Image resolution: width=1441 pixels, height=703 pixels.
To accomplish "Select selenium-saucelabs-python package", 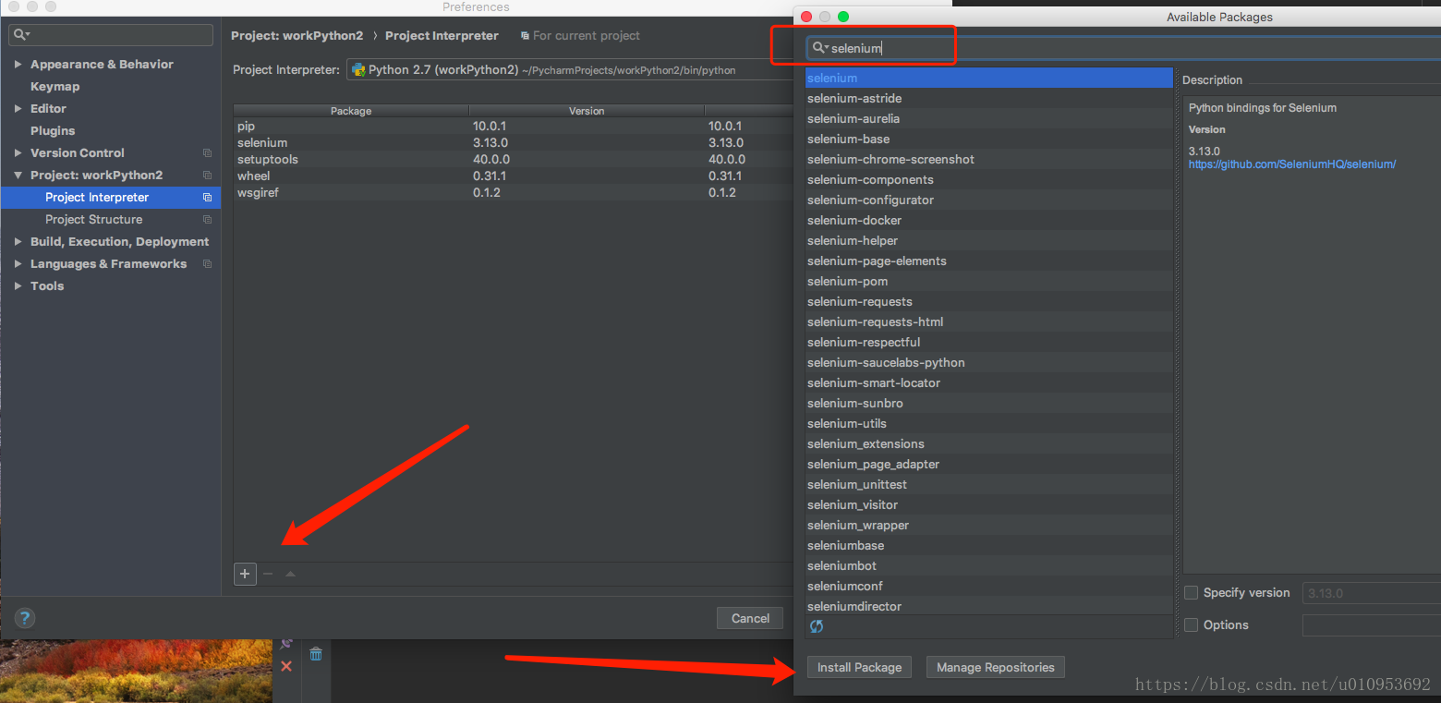I will pos(989,363).
